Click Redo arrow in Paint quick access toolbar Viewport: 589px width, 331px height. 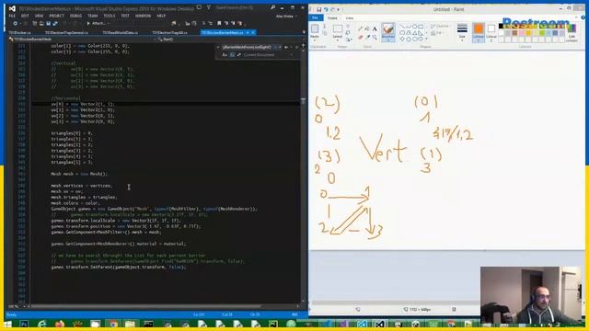[x=332, y=9]
